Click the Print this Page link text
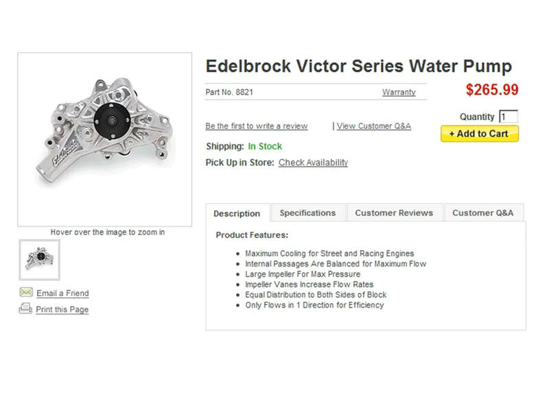The height and width of the screenshot is (411, 549). point(60,309)
